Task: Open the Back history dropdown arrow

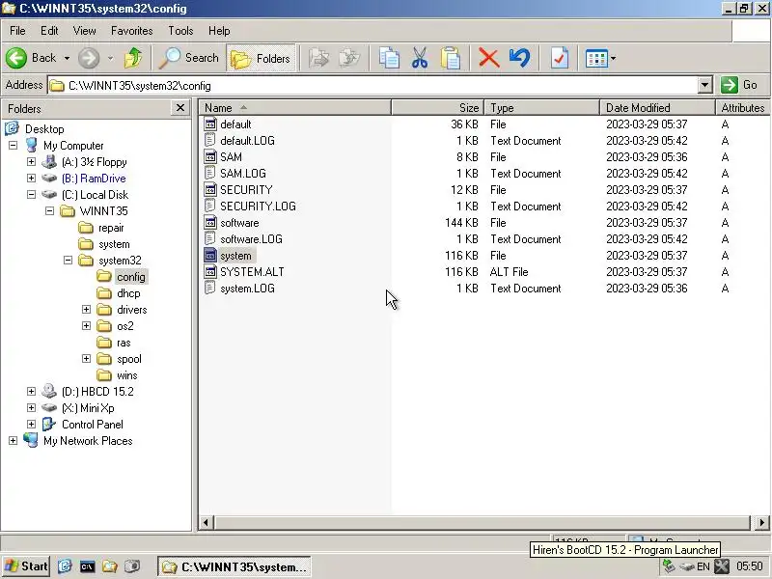Action: tap(67, 58)
